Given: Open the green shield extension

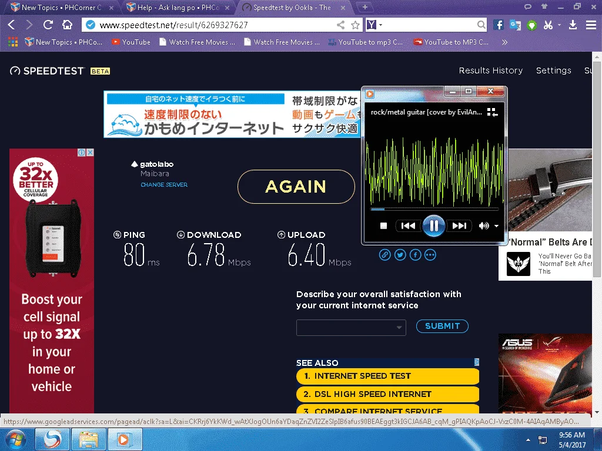Looking at the screenshot, I should [x=531, y=25].
